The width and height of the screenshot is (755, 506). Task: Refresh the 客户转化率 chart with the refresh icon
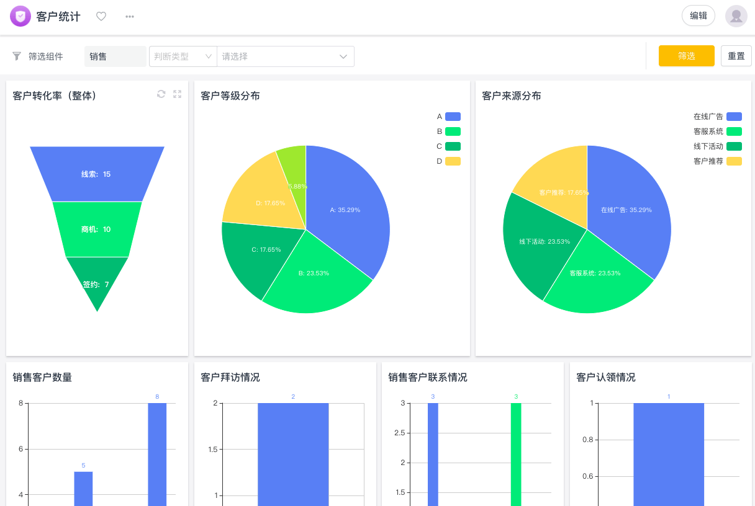click(161, 94)
